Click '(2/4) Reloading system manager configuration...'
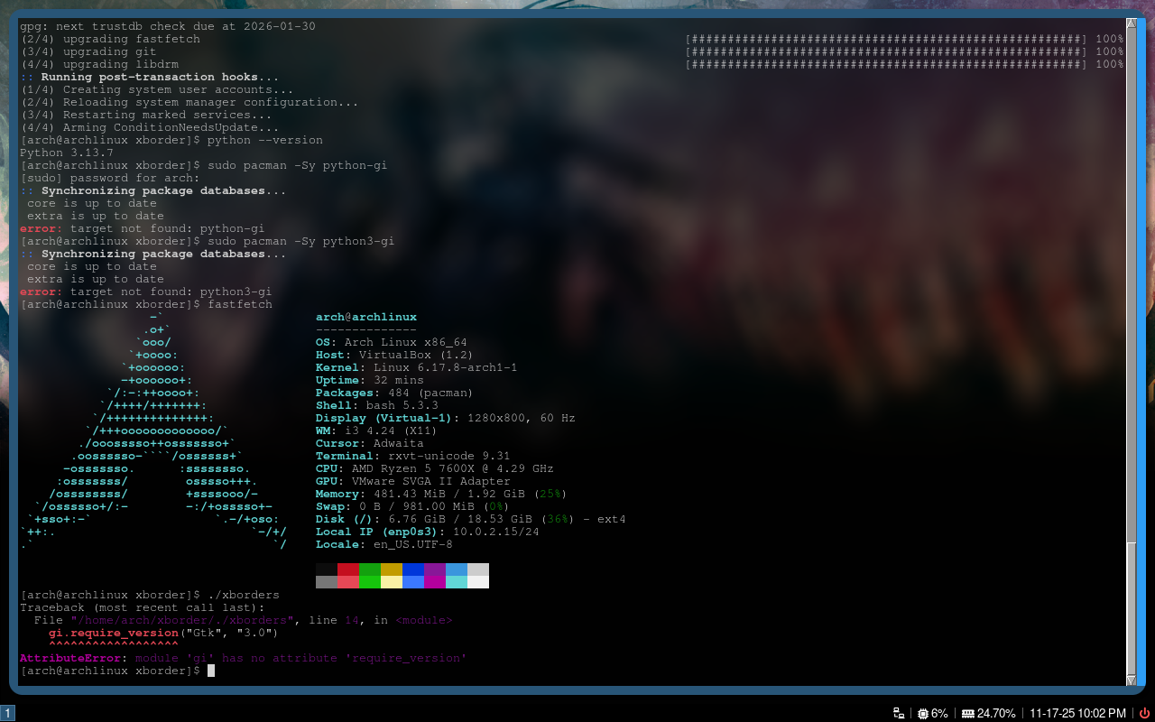Viewport: 1155px width, 722px height. coord(189,102)
